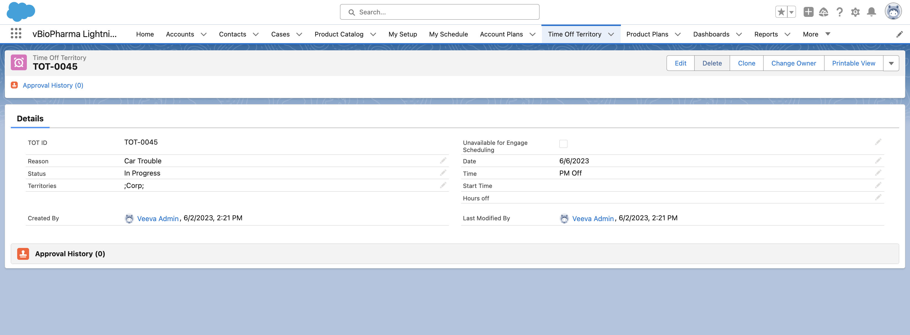Open the App Launcher grid icon
This screenshot has height=335, width=910.
point(16,33)
